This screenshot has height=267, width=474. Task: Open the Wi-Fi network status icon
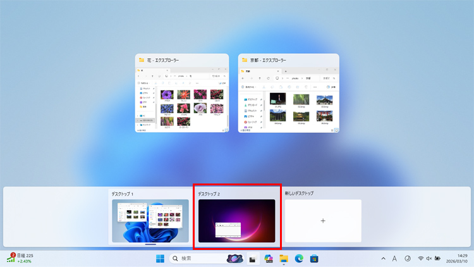(421, 259)
